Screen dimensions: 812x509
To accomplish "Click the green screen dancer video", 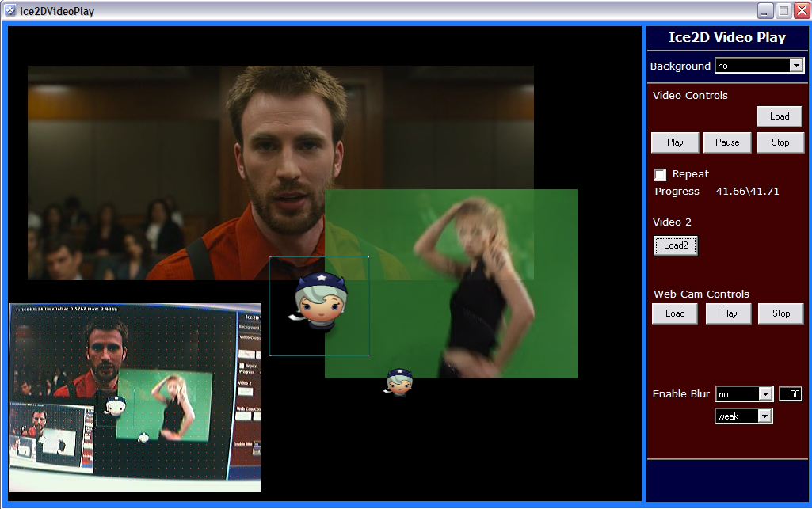I will click(451, 283).
